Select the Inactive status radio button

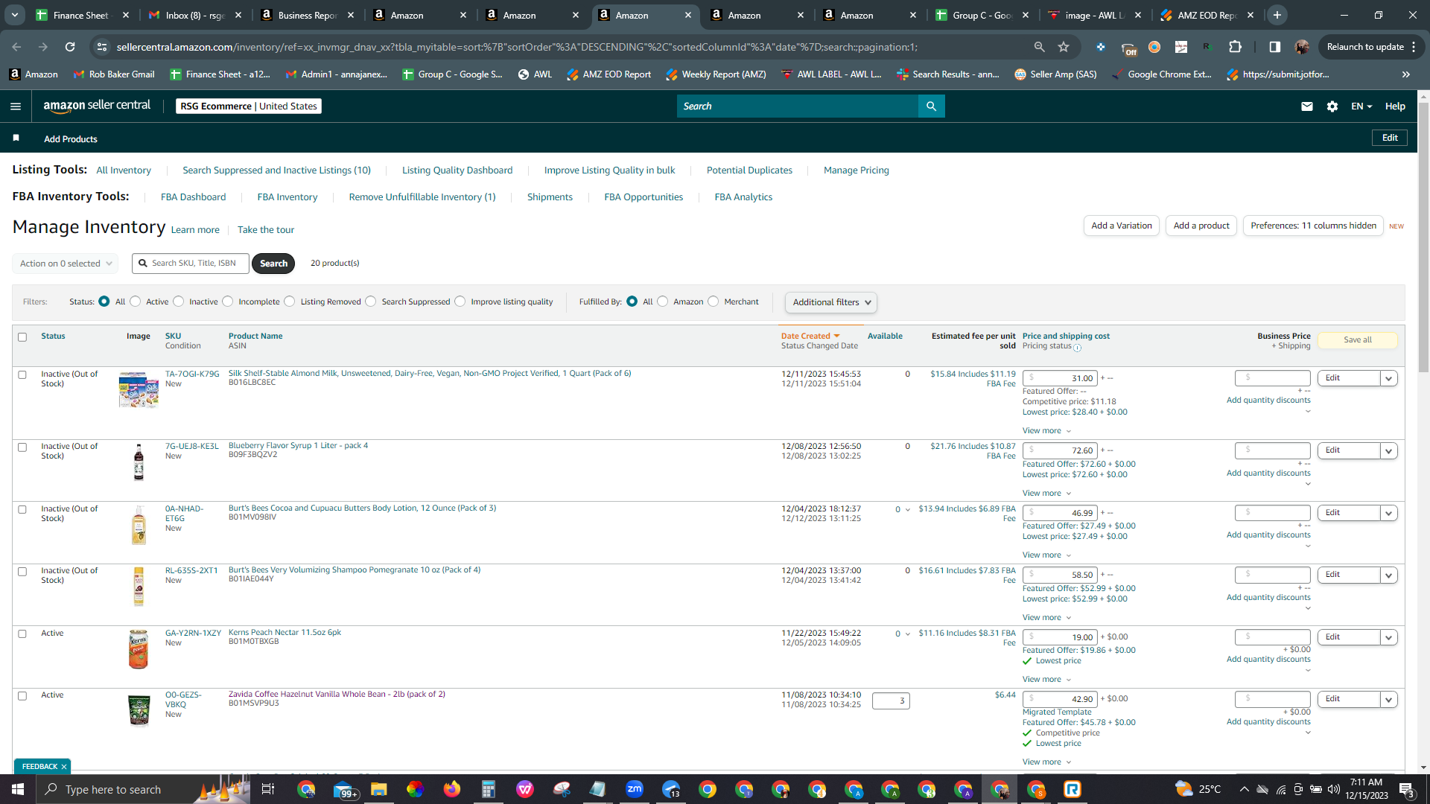179,301
